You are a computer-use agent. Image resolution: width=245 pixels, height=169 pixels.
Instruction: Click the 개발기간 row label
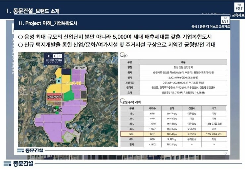pyautogui.click(x=130, y=83)
